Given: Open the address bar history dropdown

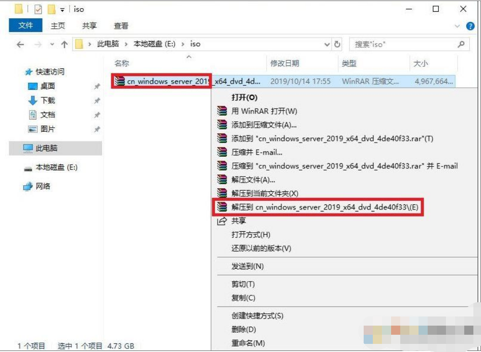Looking at the screenshot, I should 327,44.
